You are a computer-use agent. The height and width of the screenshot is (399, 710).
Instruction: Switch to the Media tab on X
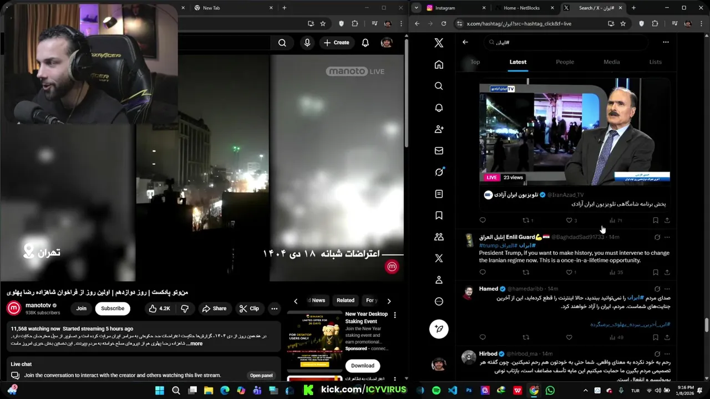612,62
